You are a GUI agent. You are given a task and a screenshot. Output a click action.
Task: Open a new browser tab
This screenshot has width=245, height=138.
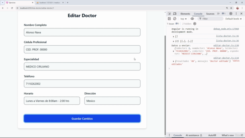point(68,3)
